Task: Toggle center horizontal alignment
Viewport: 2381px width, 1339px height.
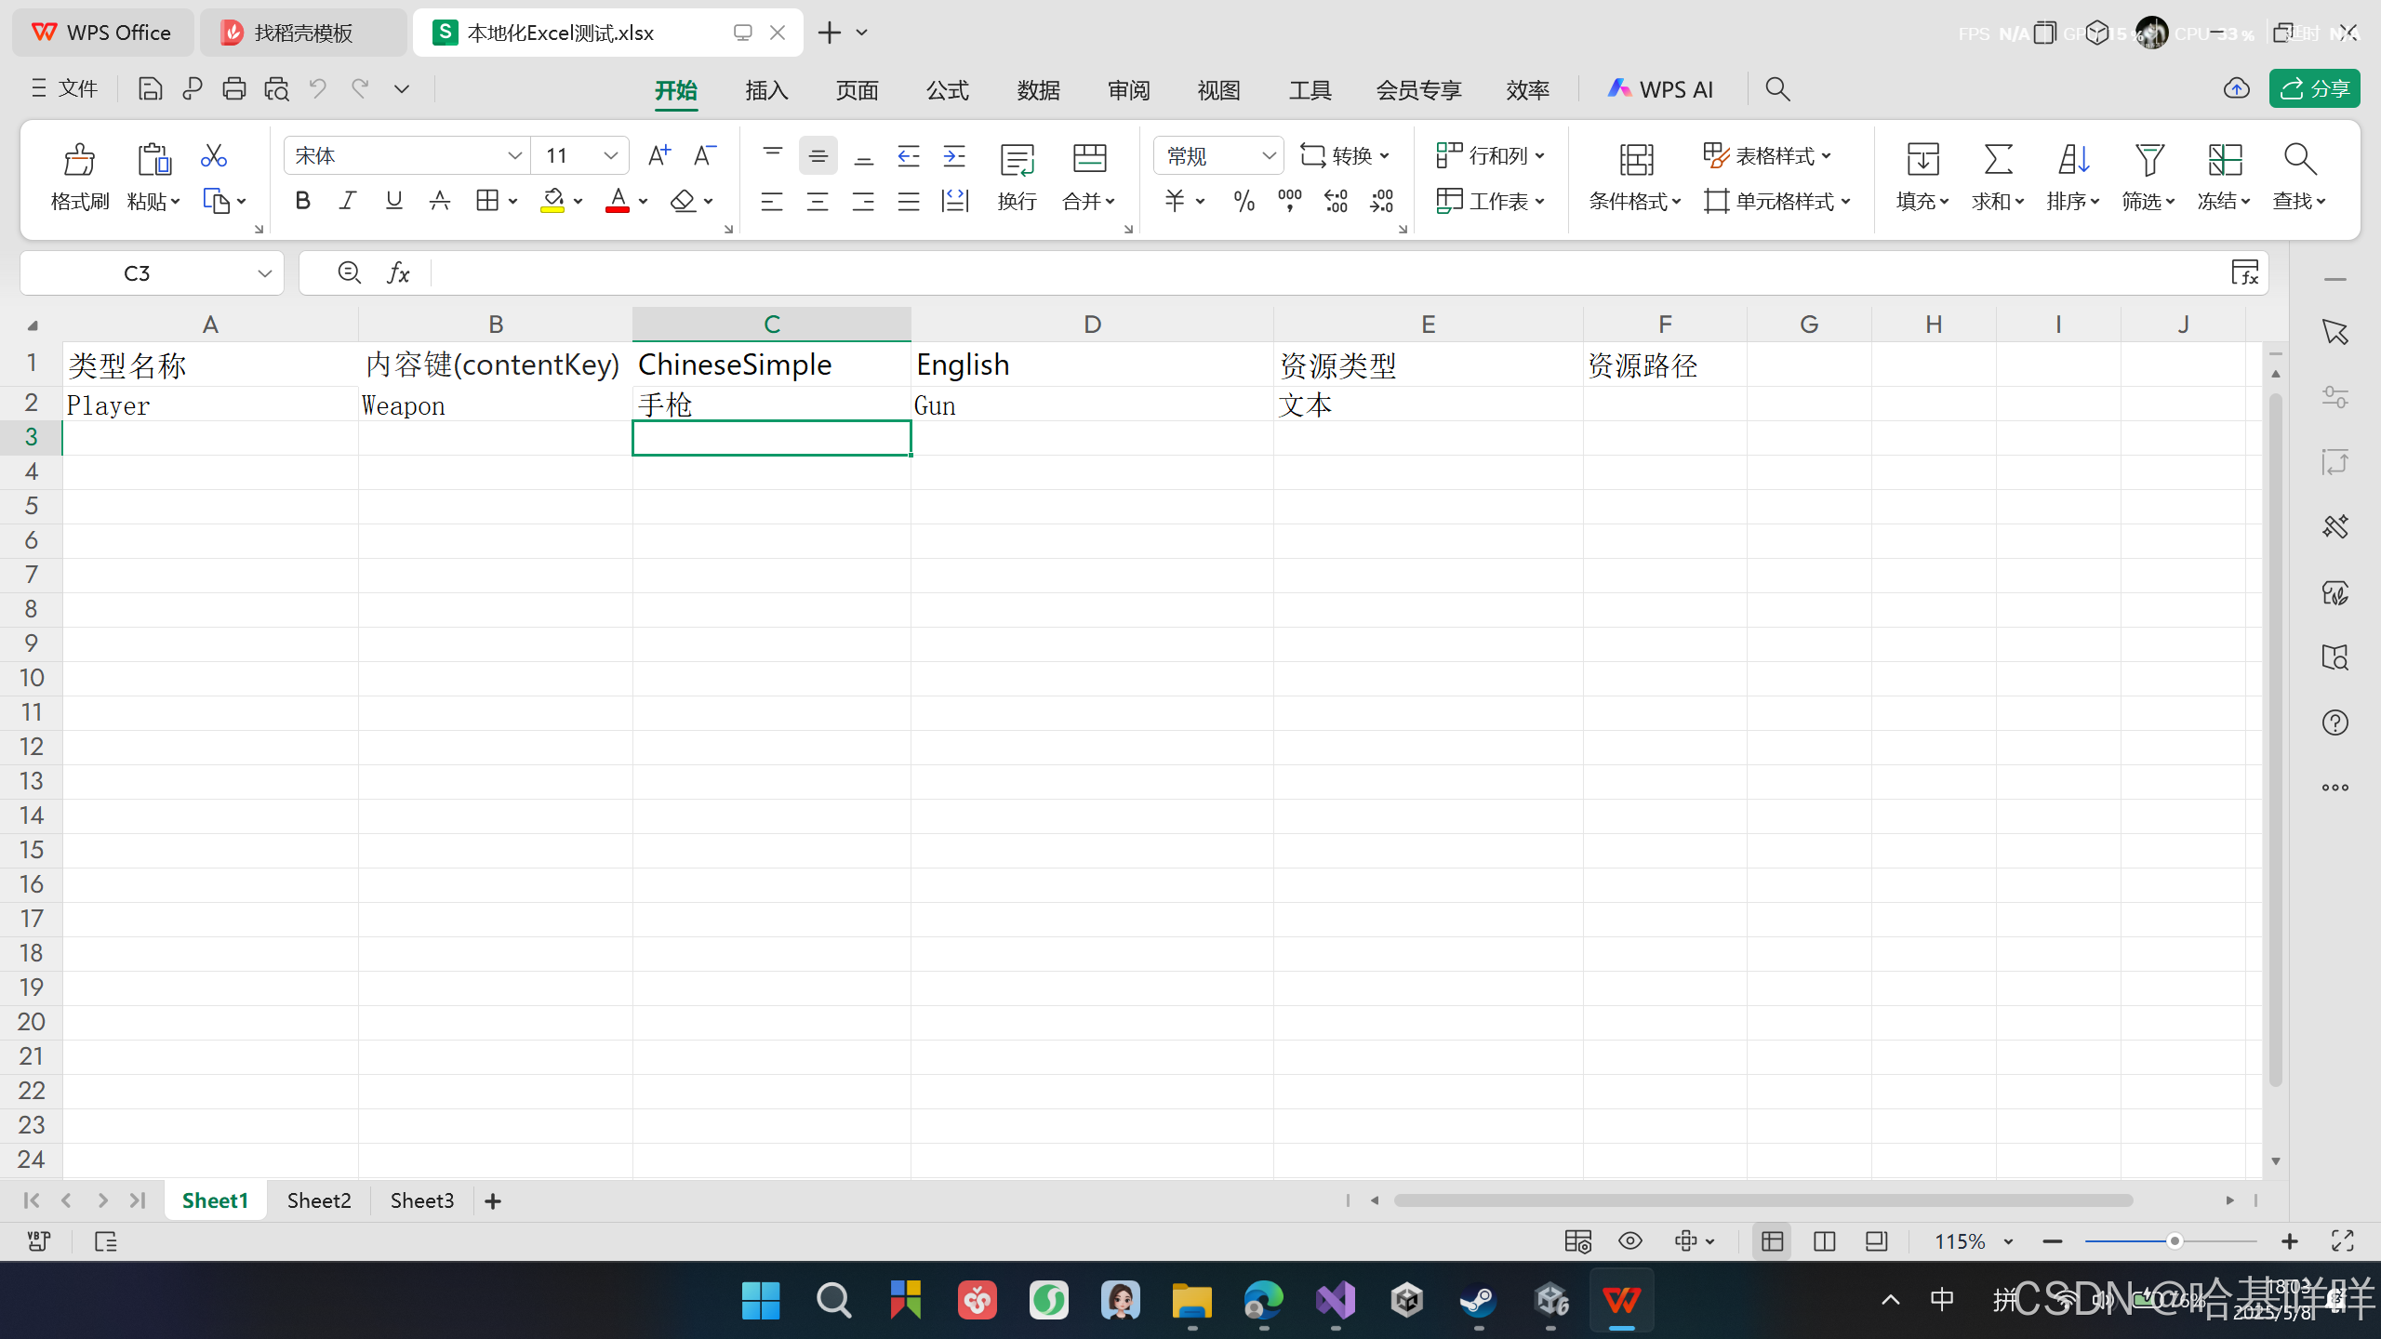Action: click(x=818, y=201)
